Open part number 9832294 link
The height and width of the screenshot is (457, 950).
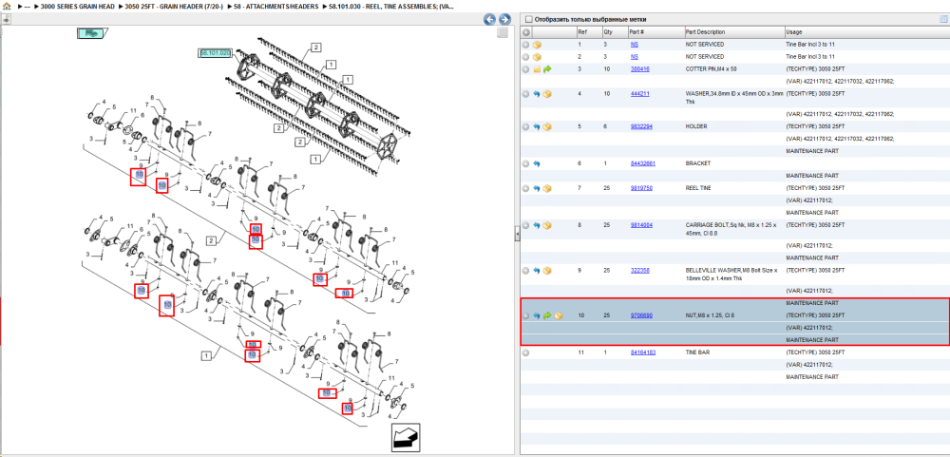point(641,126)
